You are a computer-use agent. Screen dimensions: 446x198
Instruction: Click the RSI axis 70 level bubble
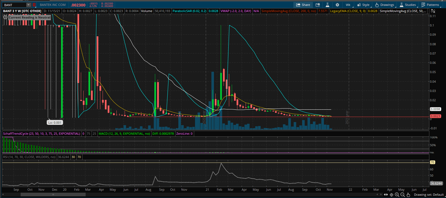point(432,162)
